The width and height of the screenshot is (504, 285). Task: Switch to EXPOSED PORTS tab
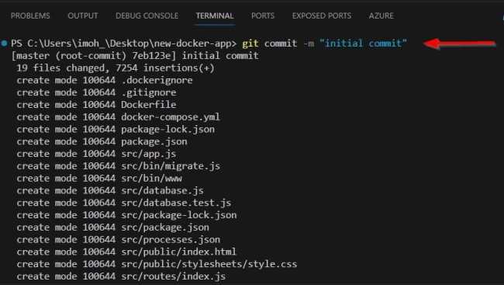pyautogui.click(x=322, y=16)
